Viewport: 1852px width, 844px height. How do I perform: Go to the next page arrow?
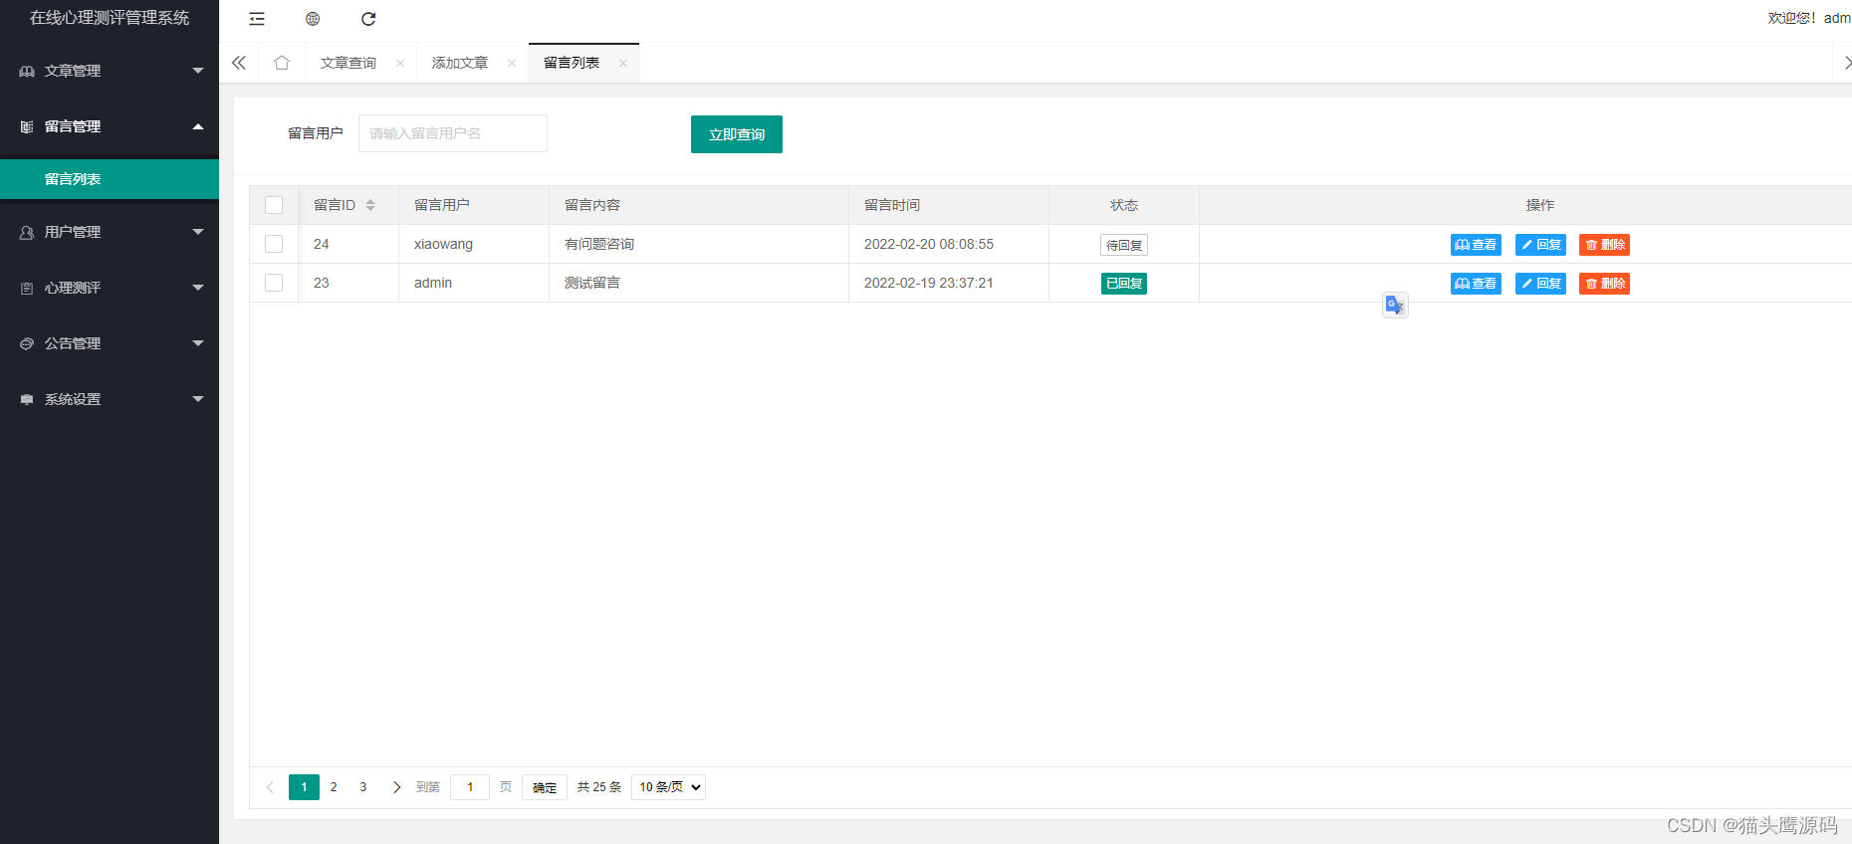coord(396,787)
